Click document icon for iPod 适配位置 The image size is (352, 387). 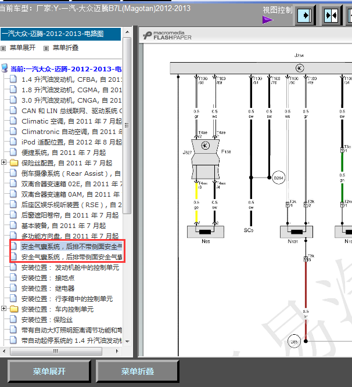(13, 142)
